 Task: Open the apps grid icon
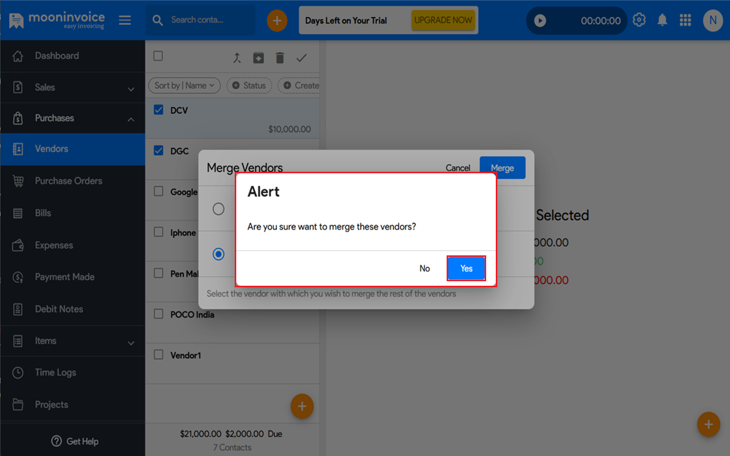[x=685, y=20]
